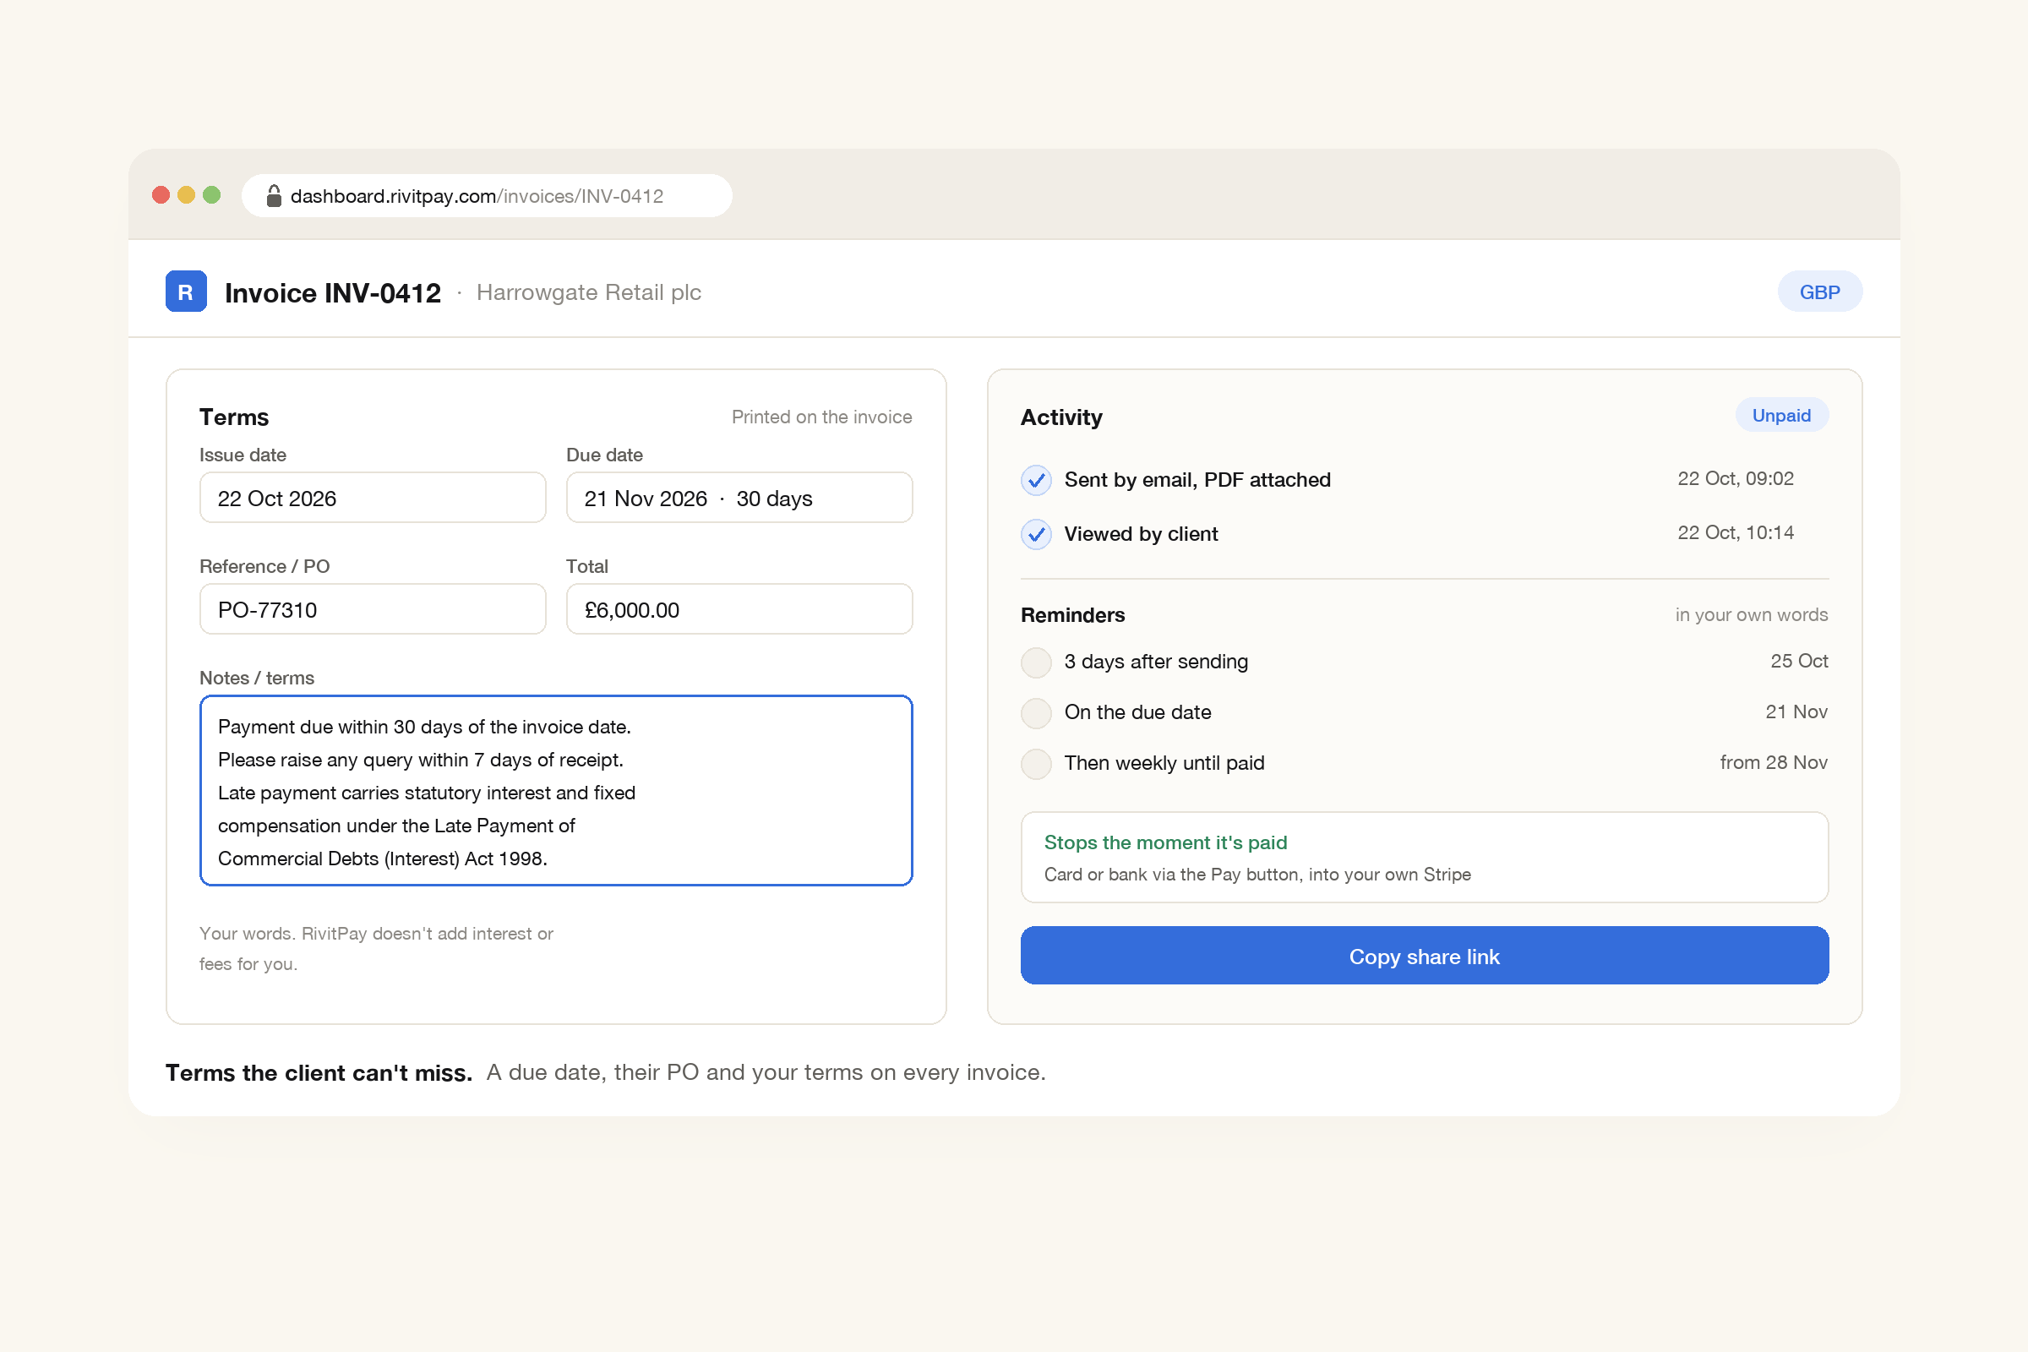Click the Copy share link button
The width and height of the screenshot is (2028, 1352).
(1425, 956)
